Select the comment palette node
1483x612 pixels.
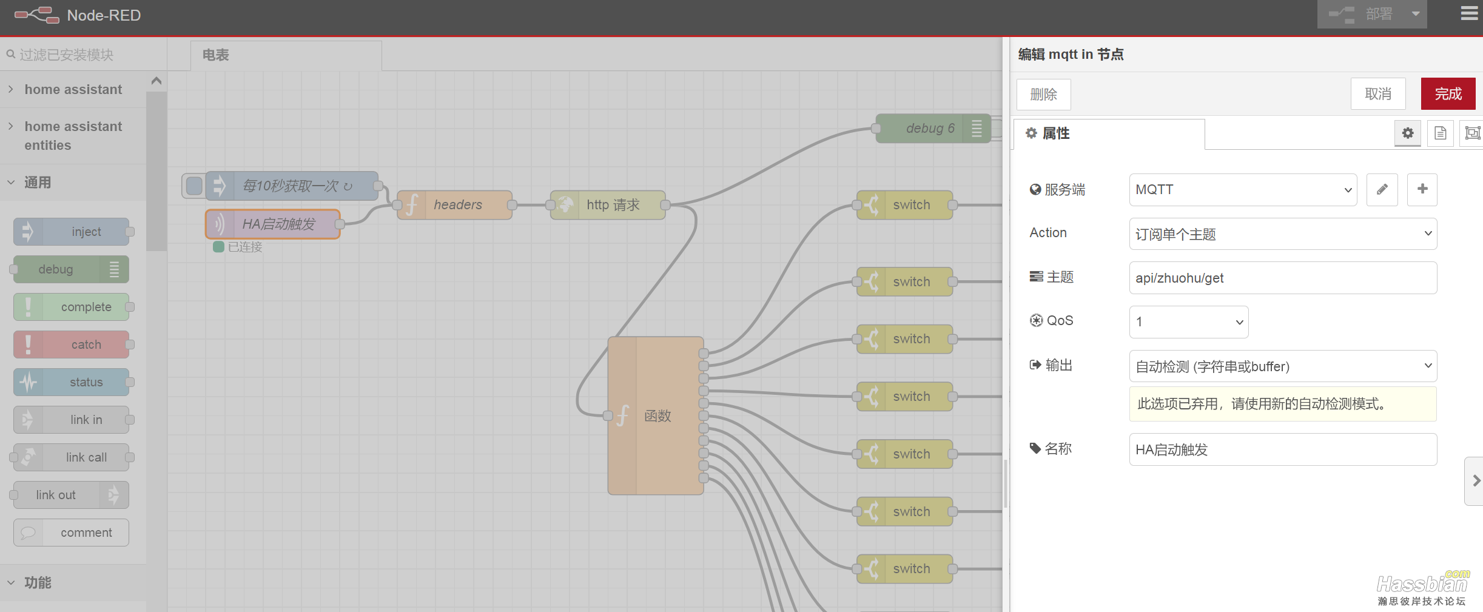coord(72,533)
